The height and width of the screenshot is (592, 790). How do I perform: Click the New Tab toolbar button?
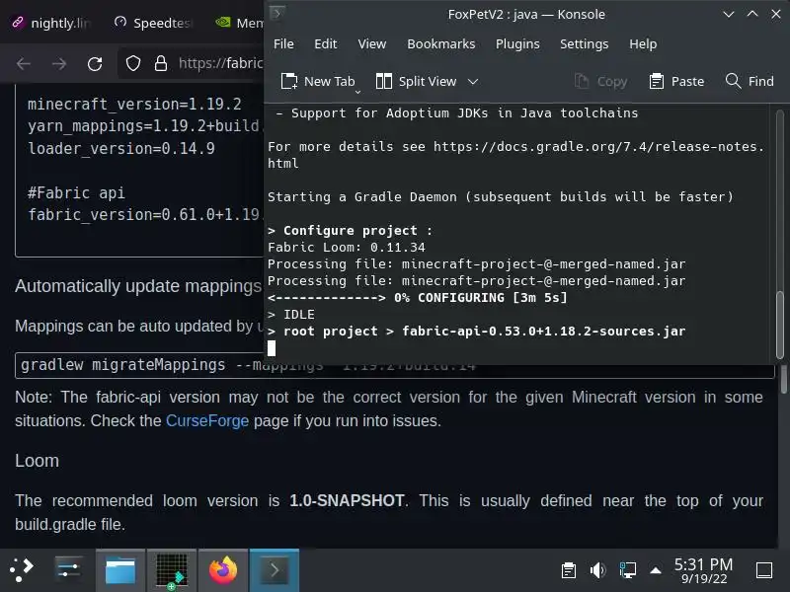coord(318,82)
